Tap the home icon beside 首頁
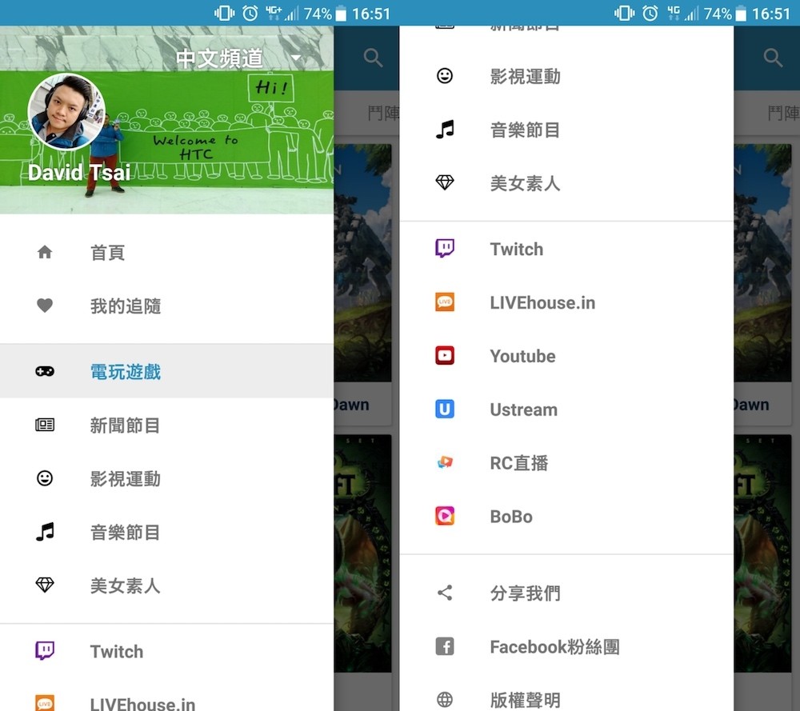Screen dimensions: 800x711 [x=45, y=252]
